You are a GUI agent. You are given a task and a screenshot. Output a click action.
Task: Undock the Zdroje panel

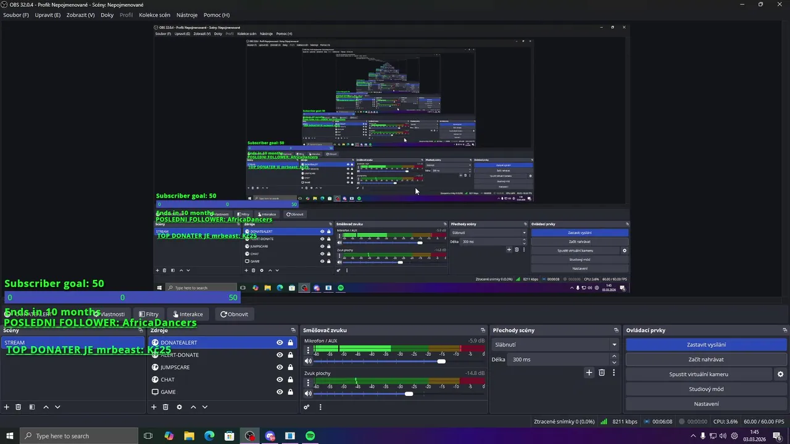293,331
